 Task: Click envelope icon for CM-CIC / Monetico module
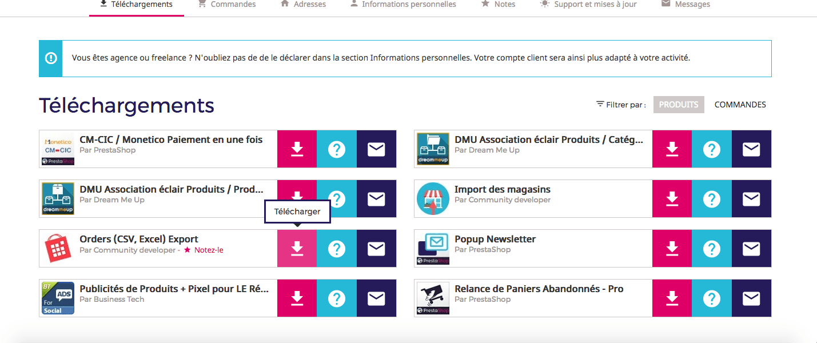[376, 149]
